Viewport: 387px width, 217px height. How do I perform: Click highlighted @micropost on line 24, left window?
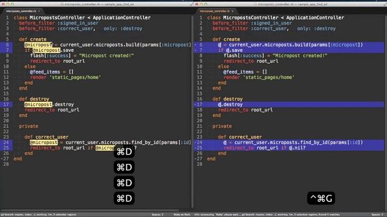point(44,142)
